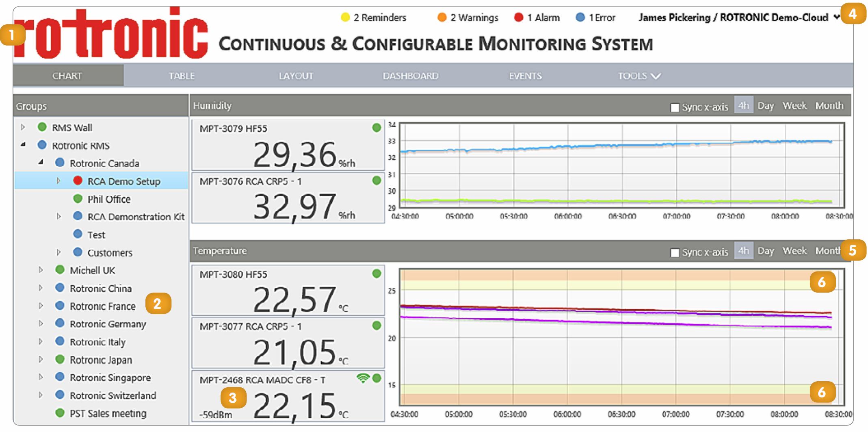The width and height of the screenshot is (868, 432).
Task: Click the blue status dot beside Rotronic Singapore
Action: coord(60,377)
